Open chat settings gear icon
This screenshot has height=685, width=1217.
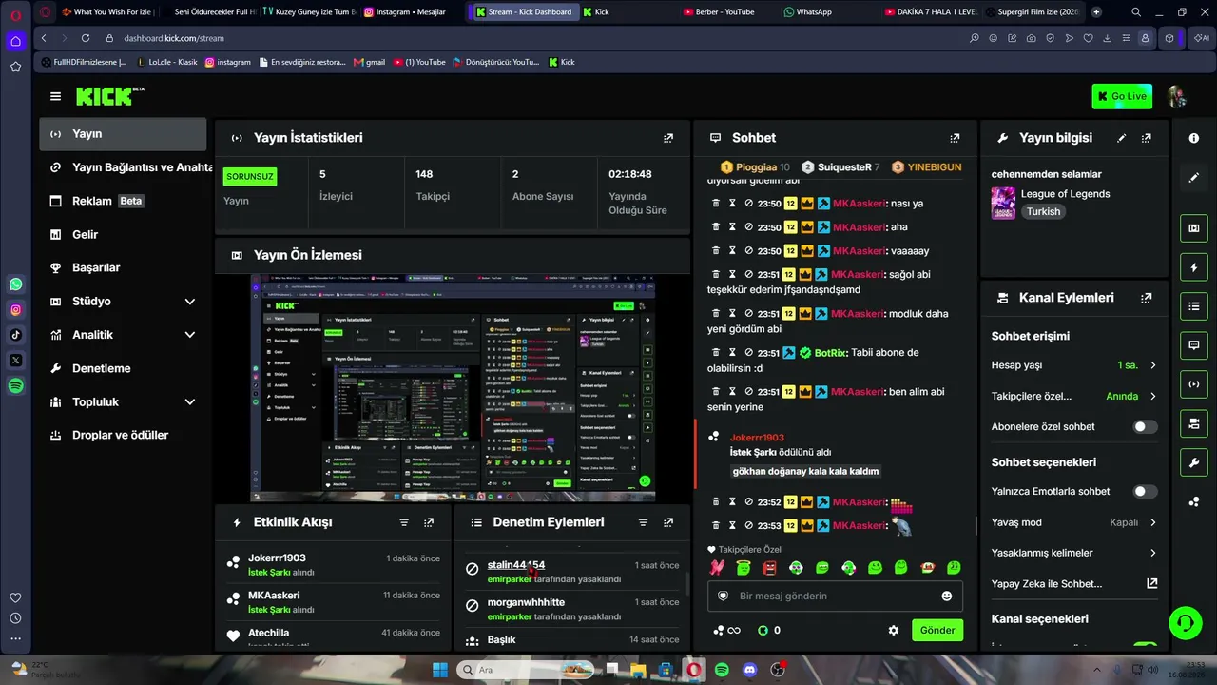pos(894,630)
